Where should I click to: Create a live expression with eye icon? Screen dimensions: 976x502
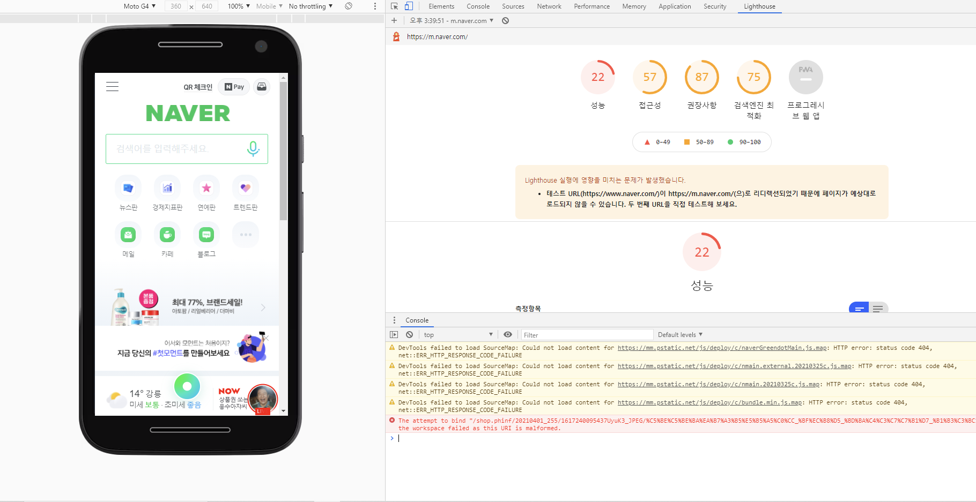tap(508, 334)
